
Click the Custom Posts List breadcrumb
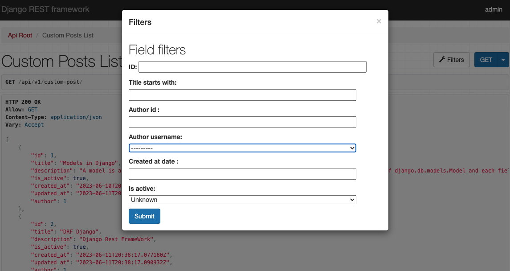pyautogui.click(x=68, y=35)
